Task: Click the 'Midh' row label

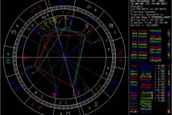Action: [x=134, y=112]
